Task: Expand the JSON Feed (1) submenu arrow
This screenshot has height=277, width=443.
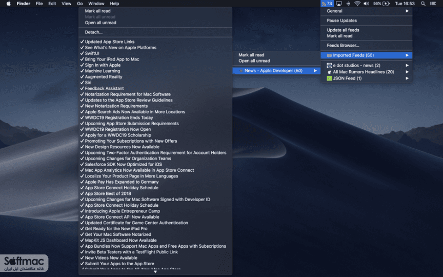Action: 407,78
